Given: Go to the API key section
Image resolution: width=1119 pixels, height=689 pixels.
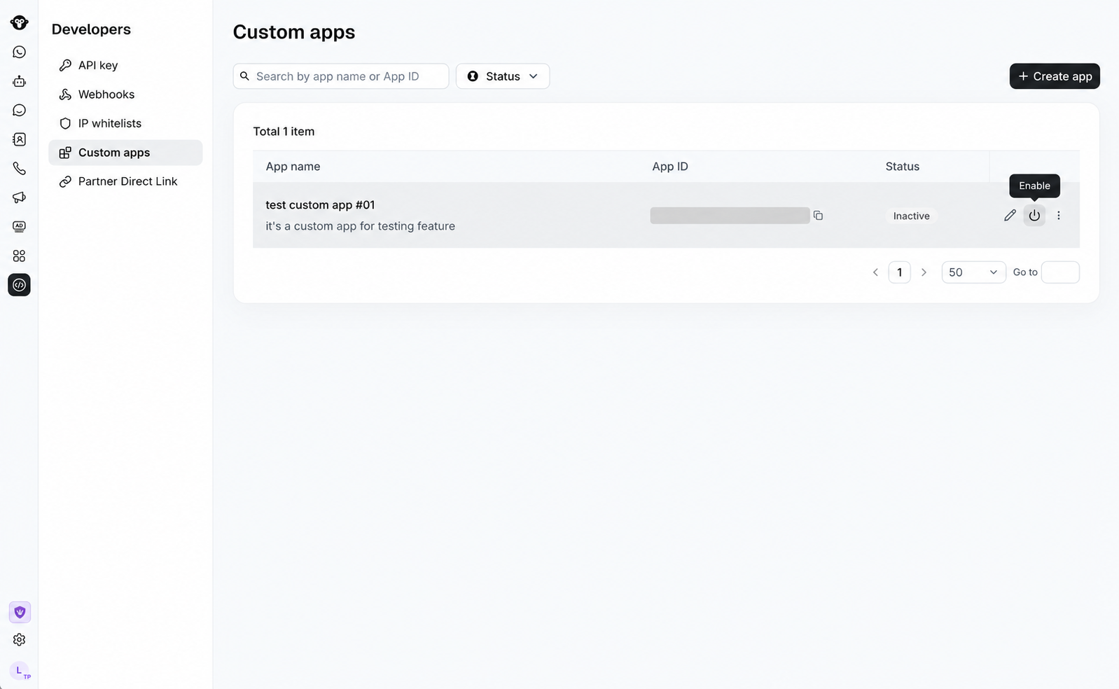Looking at the screenshot, I should (x=125, y=65).
